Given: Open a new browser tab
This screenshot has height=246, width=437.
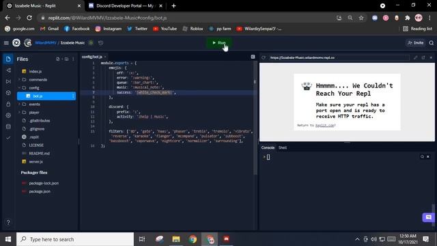Looking at the screenshot, I should (x=173, y=5).
